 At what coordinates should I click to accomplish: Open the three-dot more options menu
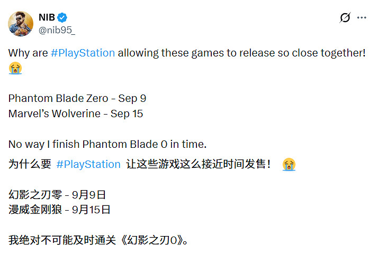point(362,17)
